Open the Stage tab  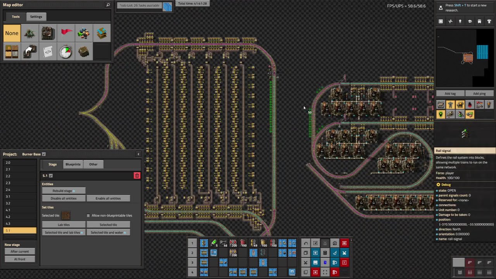(x=53, y=164)
